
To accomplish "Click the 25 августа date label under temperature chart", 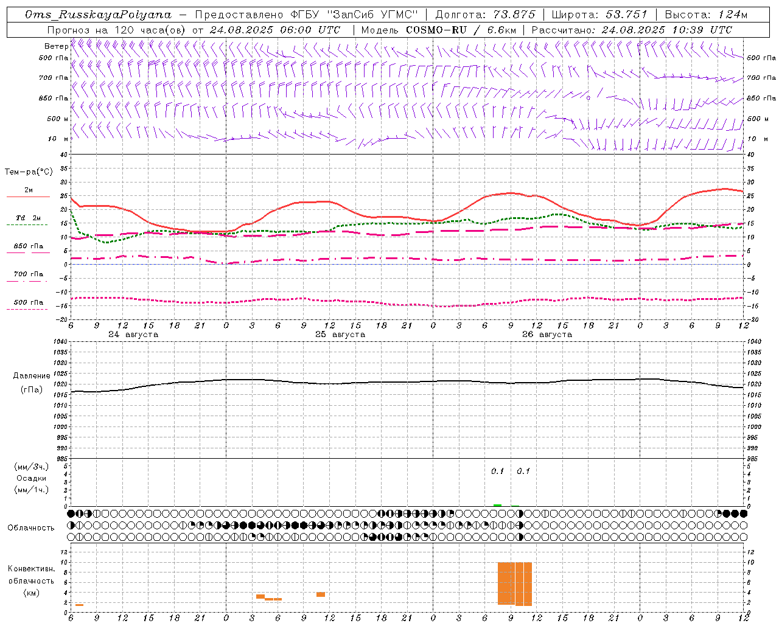I will point(340,335).
